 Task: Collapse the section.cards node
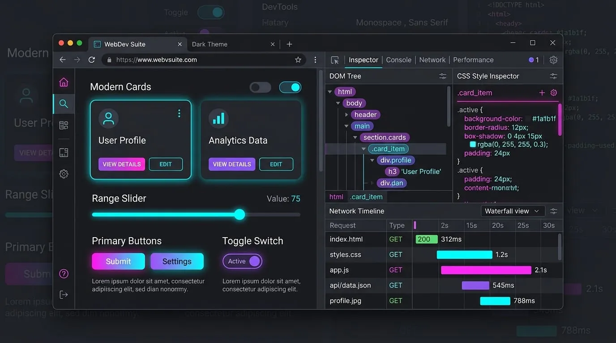coord(355,138)
